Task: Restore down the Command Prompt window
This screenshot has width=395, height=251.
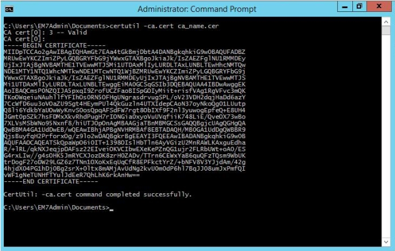Action: pos(359,6)
